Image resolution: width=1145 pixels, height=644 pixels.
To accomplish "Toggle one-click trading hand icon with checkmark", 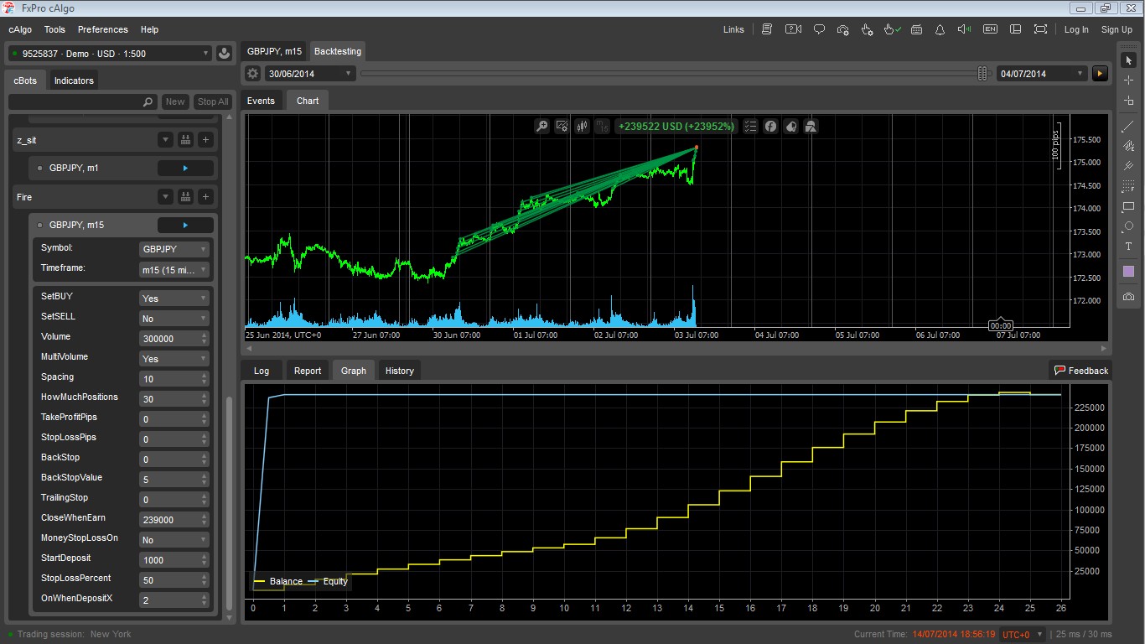I will [893, 29].
